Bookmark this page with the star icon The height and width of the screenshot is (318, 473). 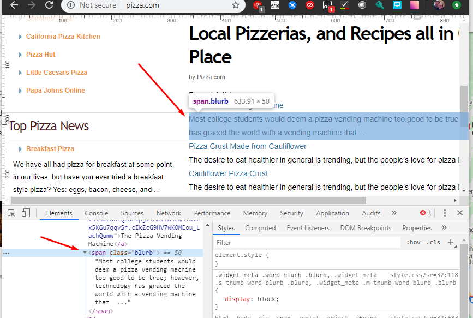pyautogui.click(x=236, y=5)
